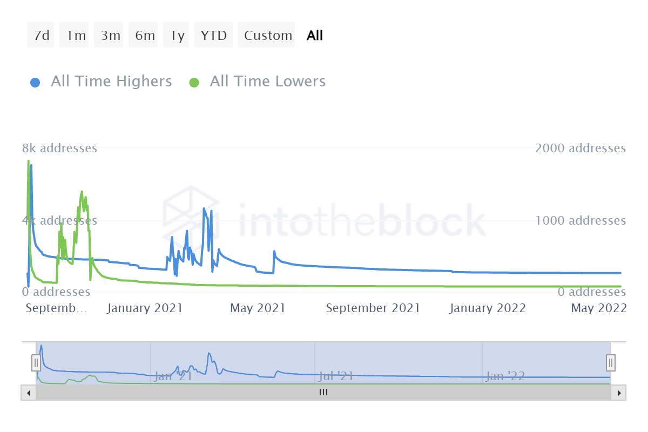Show the 1y time range
This screenshot has width=648, height=432.
coord(177,36)
